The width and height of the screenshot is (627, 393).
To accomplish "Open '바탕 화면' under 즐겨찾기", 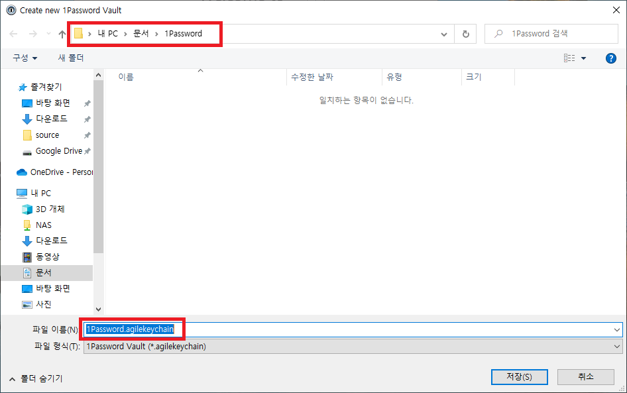I will (53, 103).
